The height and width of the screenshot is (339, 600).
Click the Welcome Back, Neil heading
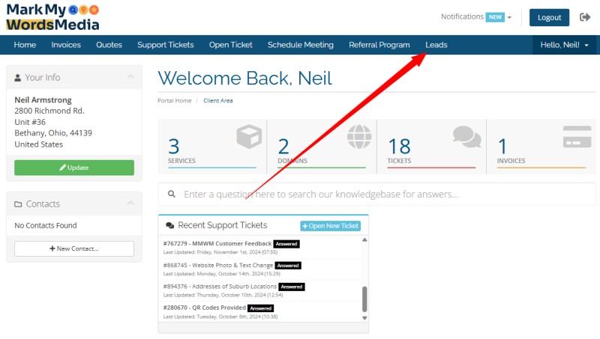(x=245, y=79)
